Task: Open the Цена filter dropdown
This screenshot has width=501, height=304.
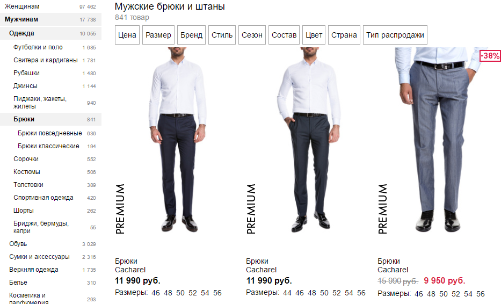Action: 127,35
